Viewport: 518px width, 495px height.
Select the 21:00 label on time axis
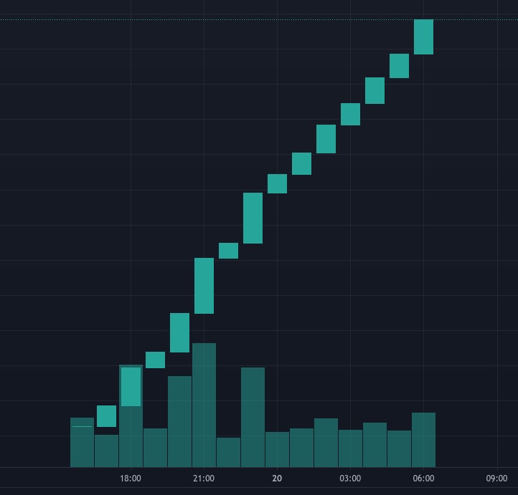pos(203,478)
